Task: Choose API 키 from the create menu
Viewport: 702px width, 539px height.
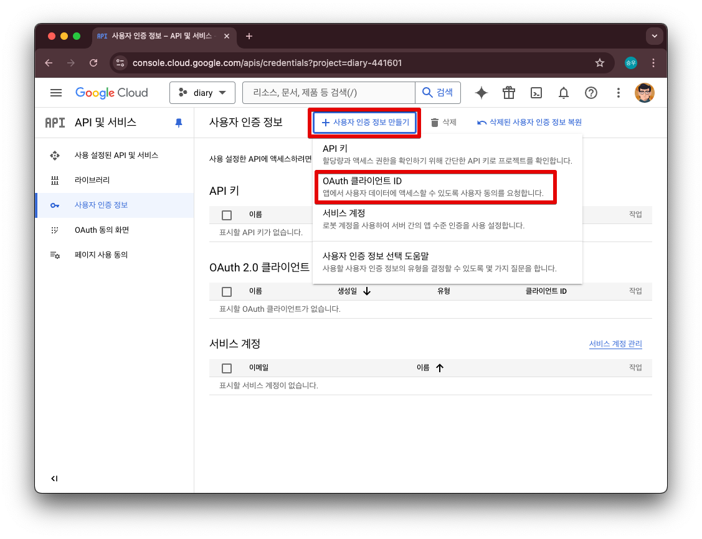Action: [x=447, y=154]
